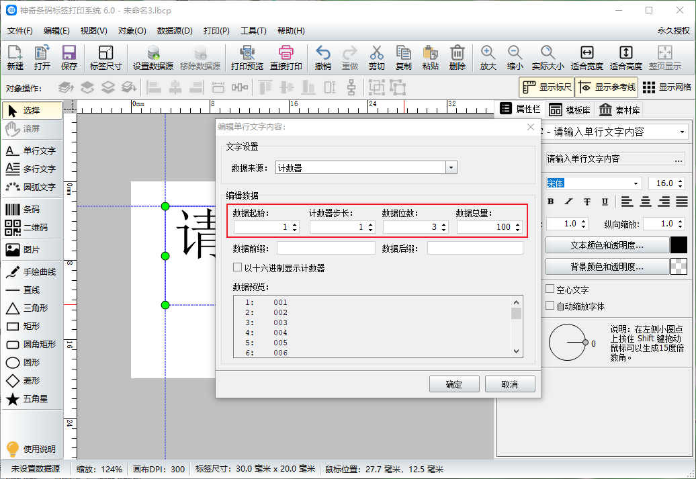Select the 圆弧文字 arc text tool

[x=32, y=187]
